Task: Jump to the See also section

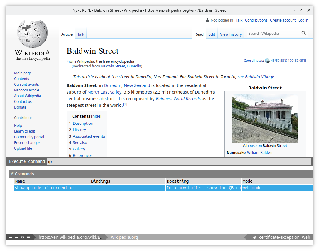Action: coord(80,143)
